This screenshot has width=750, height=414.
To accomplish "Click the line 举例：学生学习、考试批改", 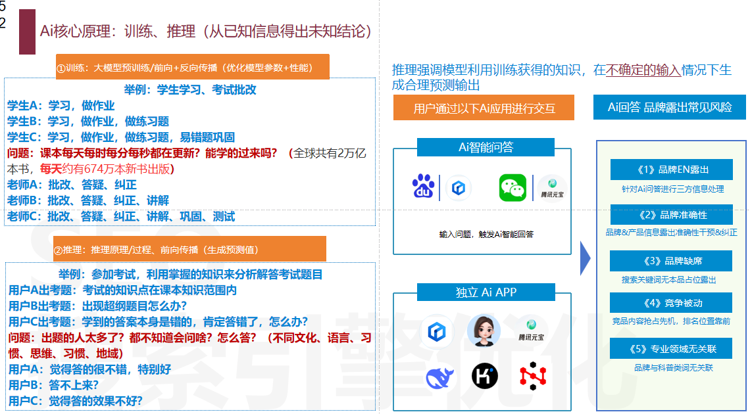I will click(190, 89).
